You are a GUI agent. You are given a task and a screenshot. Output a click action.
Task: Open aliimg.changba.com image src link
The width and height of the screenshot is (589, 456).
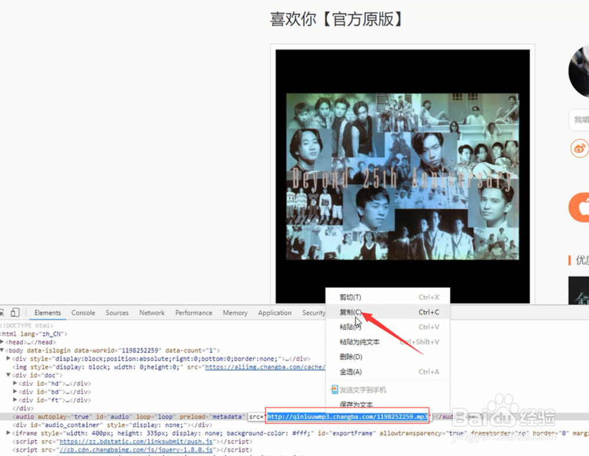click(265, 367)
